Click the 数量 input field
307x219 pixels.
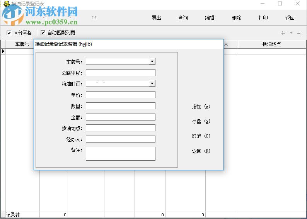121,106
